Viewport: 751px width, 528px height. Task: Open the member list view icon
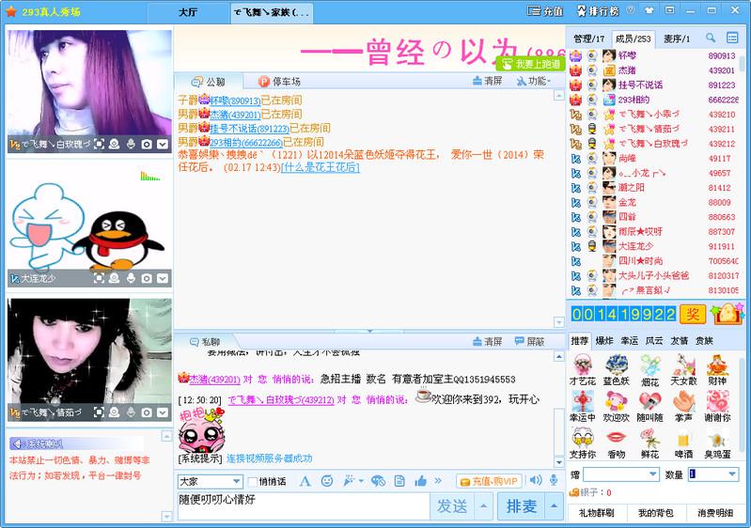coord(732,38)
